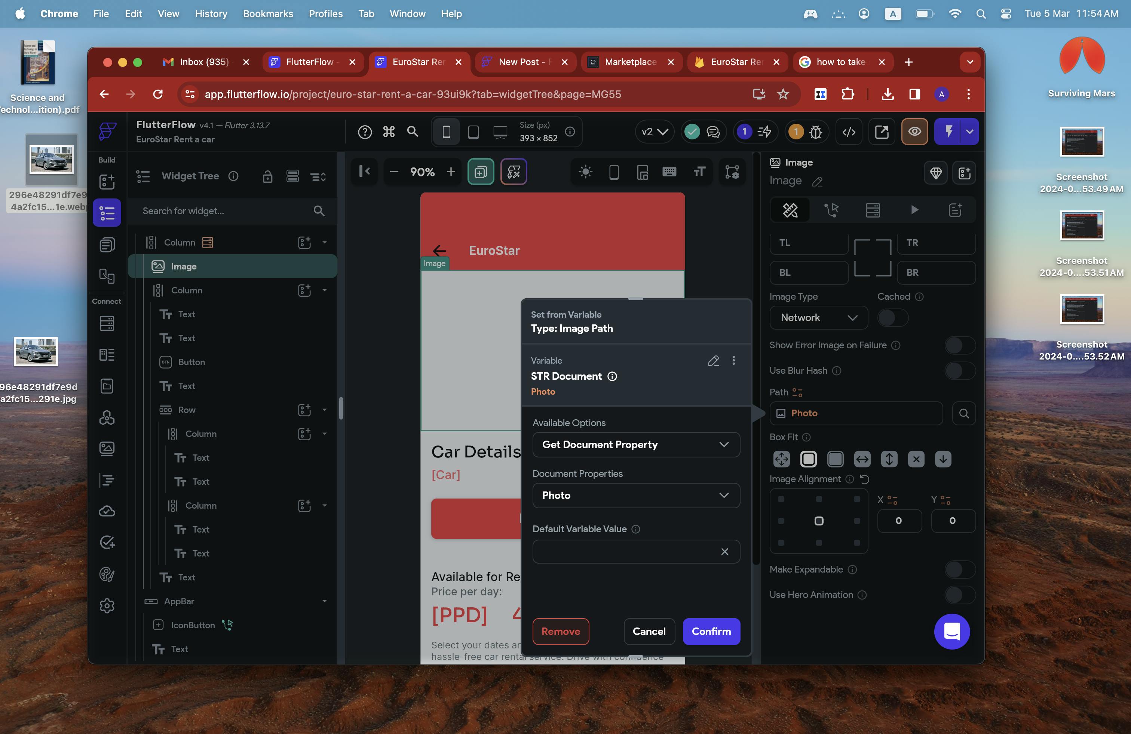Click the Debug bug icon in toolbar

point(815,132)
